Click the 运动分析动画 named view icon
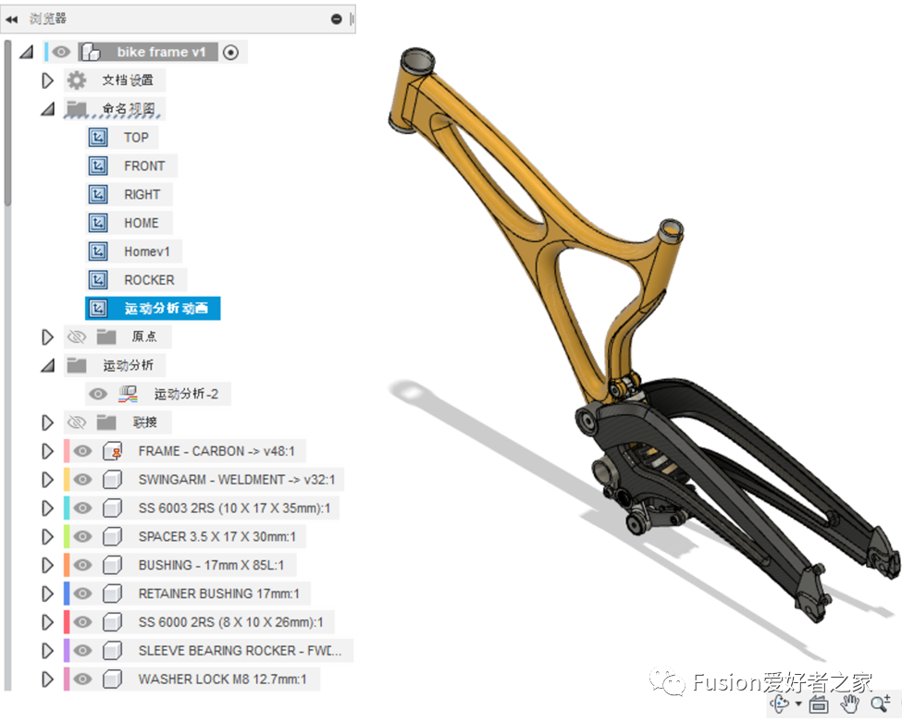Screen dimensions: 902x722 (98, 308)
